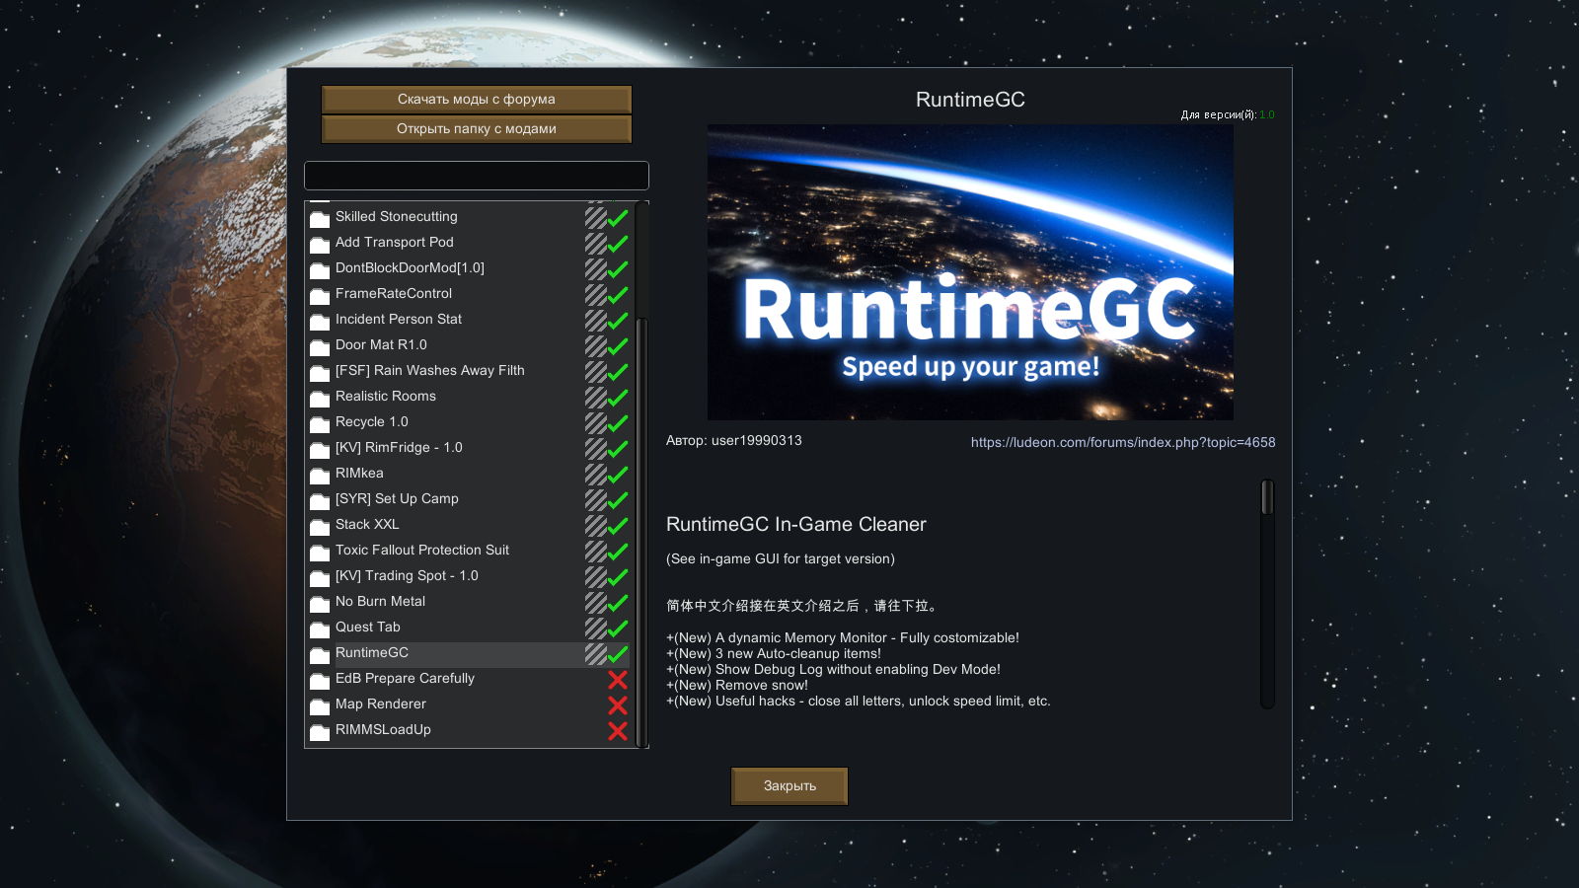Click folder icon for Map Renderer
This screenshot has width=1579, height=888.
[x=320, y=705]
